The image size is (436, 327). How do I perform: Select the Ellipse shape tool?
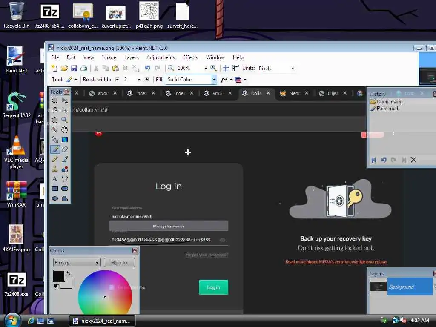coord(55,198)
